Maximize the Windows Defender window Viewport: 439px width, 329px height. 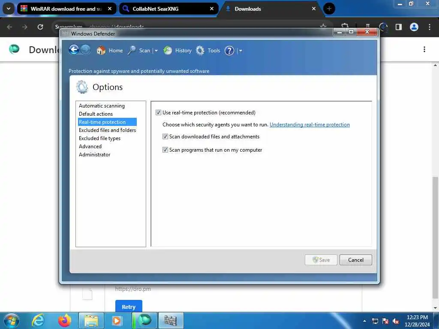click(x=351, y=32)
